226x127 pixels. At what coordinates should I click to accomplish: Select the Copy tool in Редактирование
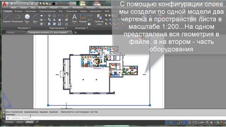tap(49, 20)
